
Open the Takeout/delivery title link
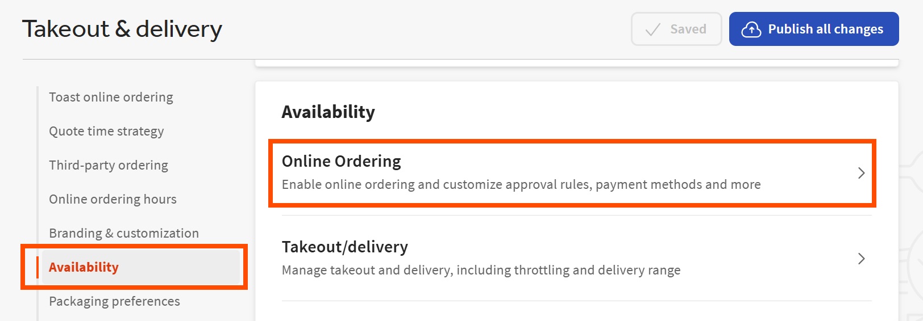(x=344, y=247)
